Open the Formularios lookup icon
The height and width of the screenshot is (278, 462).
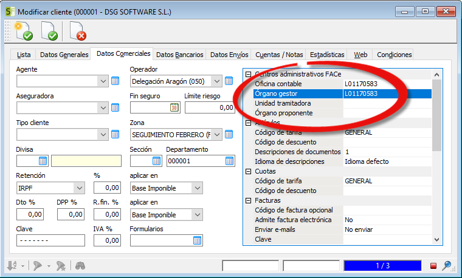197,240
